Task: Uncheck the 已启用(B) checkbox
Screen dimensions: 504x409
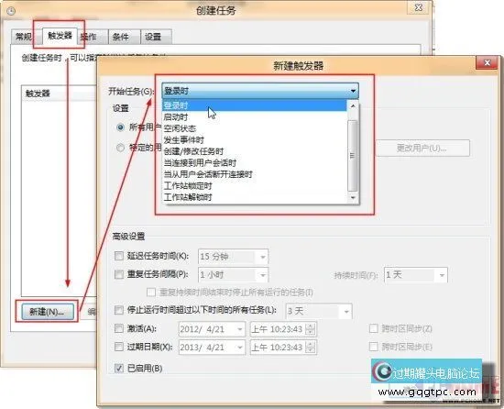Action: tap(119, 368)
